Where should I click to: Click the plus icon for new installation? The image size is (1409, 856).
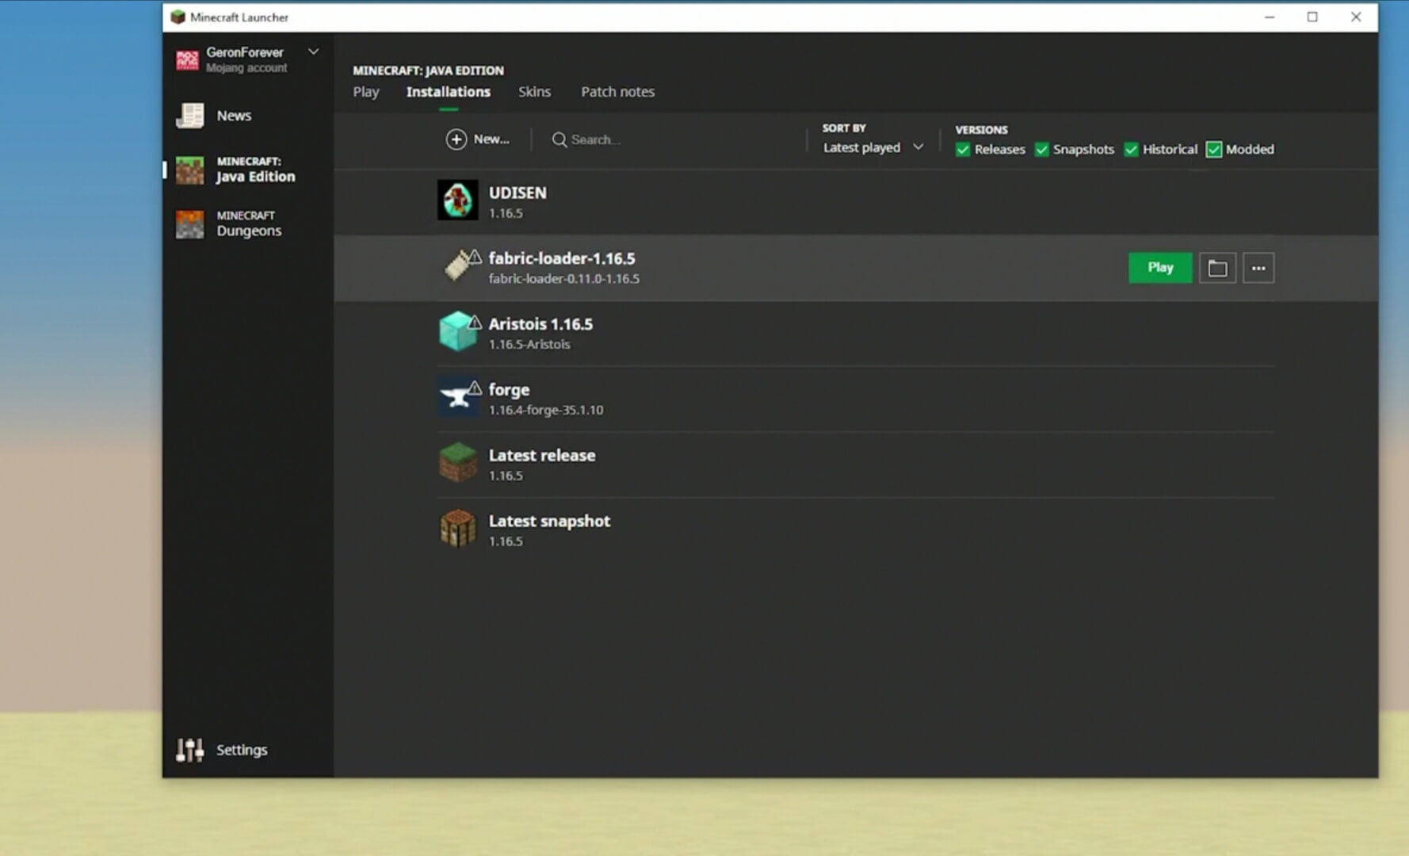coord(456,139)
